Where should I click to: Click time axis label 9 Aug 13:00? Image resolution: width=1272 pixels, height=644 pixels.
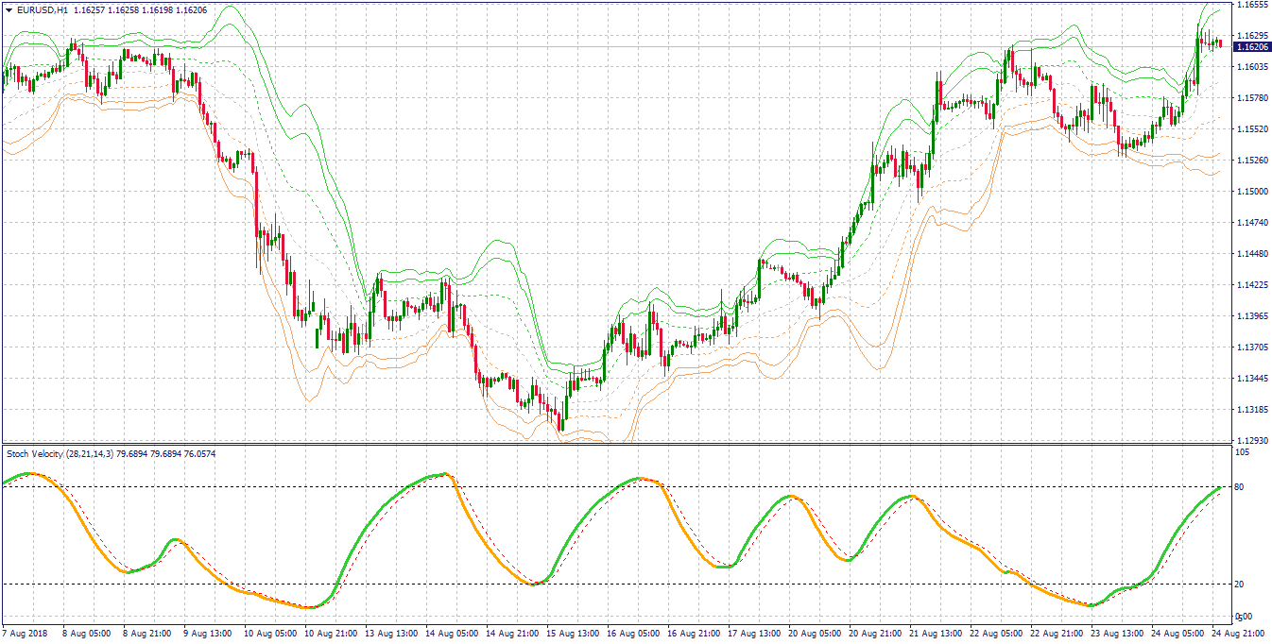coord(208,636)
